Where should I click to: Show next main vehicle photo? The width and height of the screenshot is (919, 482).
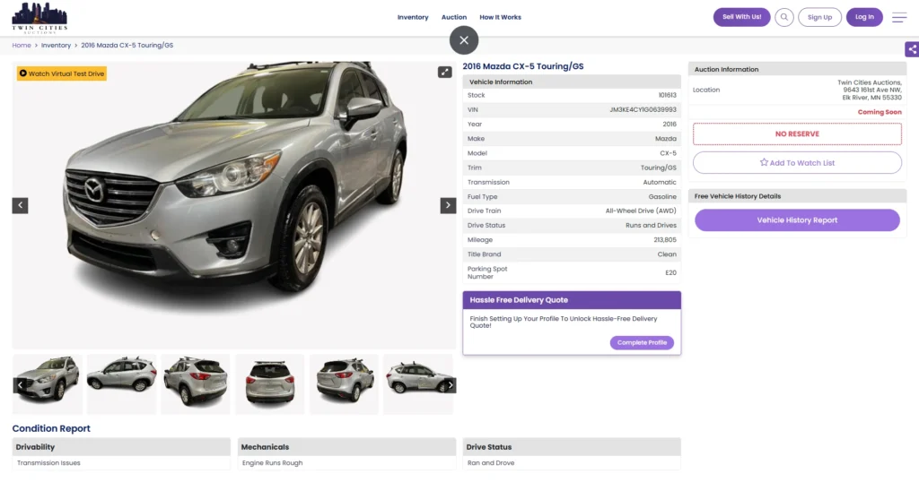click(448, 205)
